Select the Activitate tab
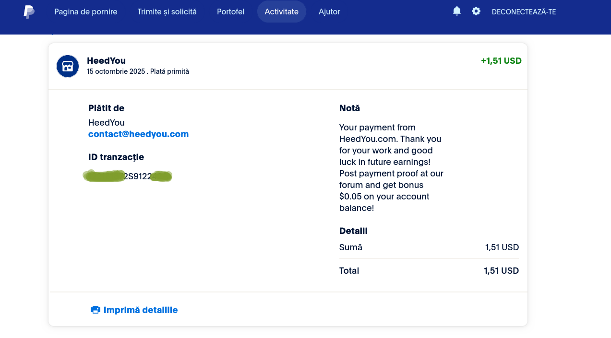This screenshot has height=338, width=611. [x=282, y=12]
